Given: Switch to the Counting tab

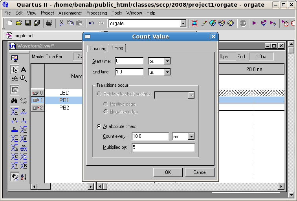Looking at the screenshot, I should [x=98, y=49].
